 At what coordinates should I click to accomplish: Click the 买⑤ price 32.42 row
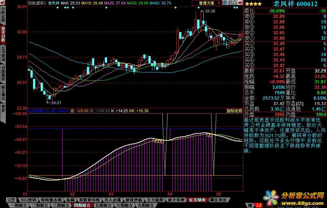click(285, 65)
